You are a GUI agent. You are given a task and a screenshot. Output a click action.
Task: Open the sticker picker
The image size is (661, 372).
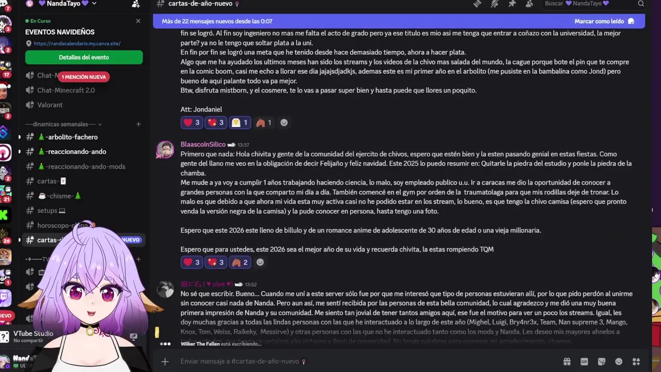pos(602,362)
